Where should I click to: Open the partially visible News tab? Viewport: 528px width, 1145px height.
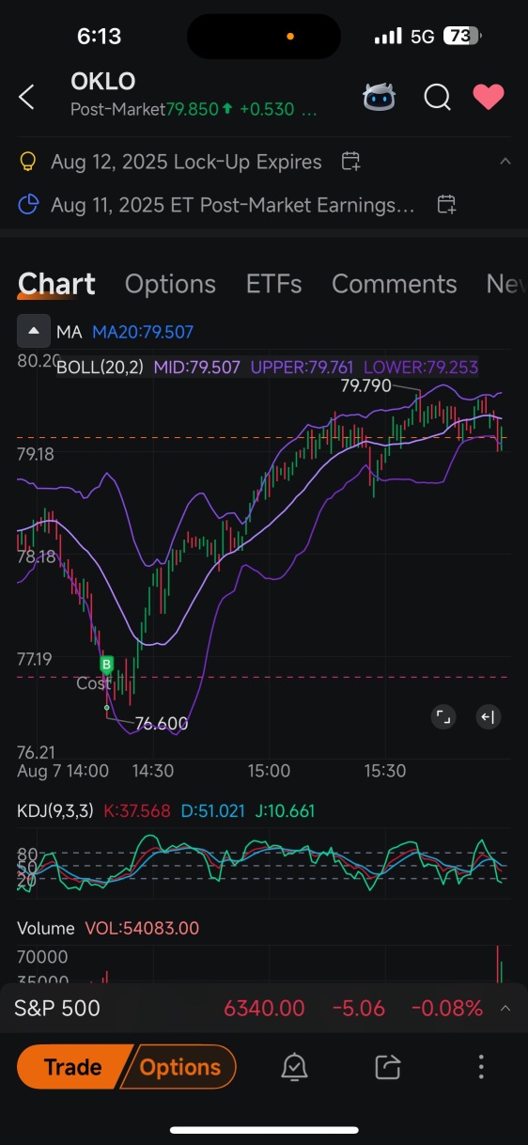[506, 284]
